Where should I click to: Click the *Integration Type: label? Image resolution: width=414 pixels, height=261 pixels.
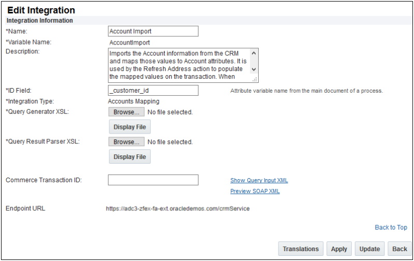tap(29, 102)
